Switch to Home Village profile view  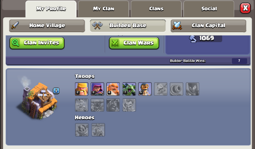point(47,26)
